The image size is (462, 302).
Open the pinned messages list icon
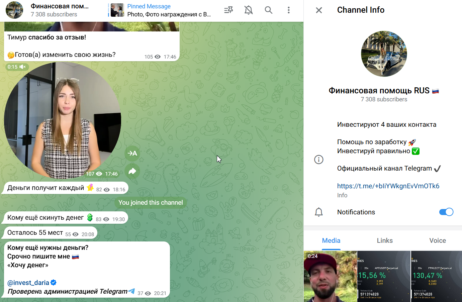(228, 10)
